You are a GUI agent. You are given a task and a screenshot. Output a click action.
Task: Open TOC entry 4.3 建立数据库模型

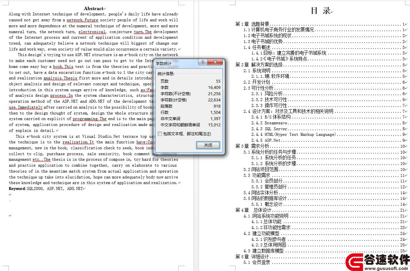tap(325, 251)
